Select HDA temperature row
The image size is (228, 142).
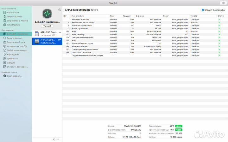pos(145,46)
